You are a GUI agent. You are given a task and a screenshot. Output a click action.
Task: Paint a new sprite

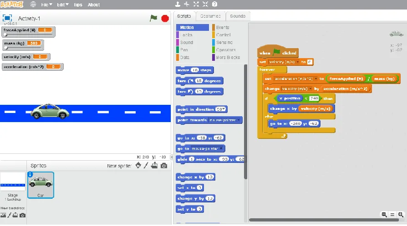pyautogui.click(x=146, y=165)
